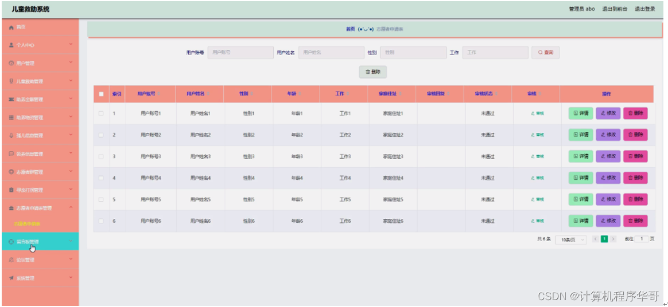Click 修改 for row 5

coord(608,199)
